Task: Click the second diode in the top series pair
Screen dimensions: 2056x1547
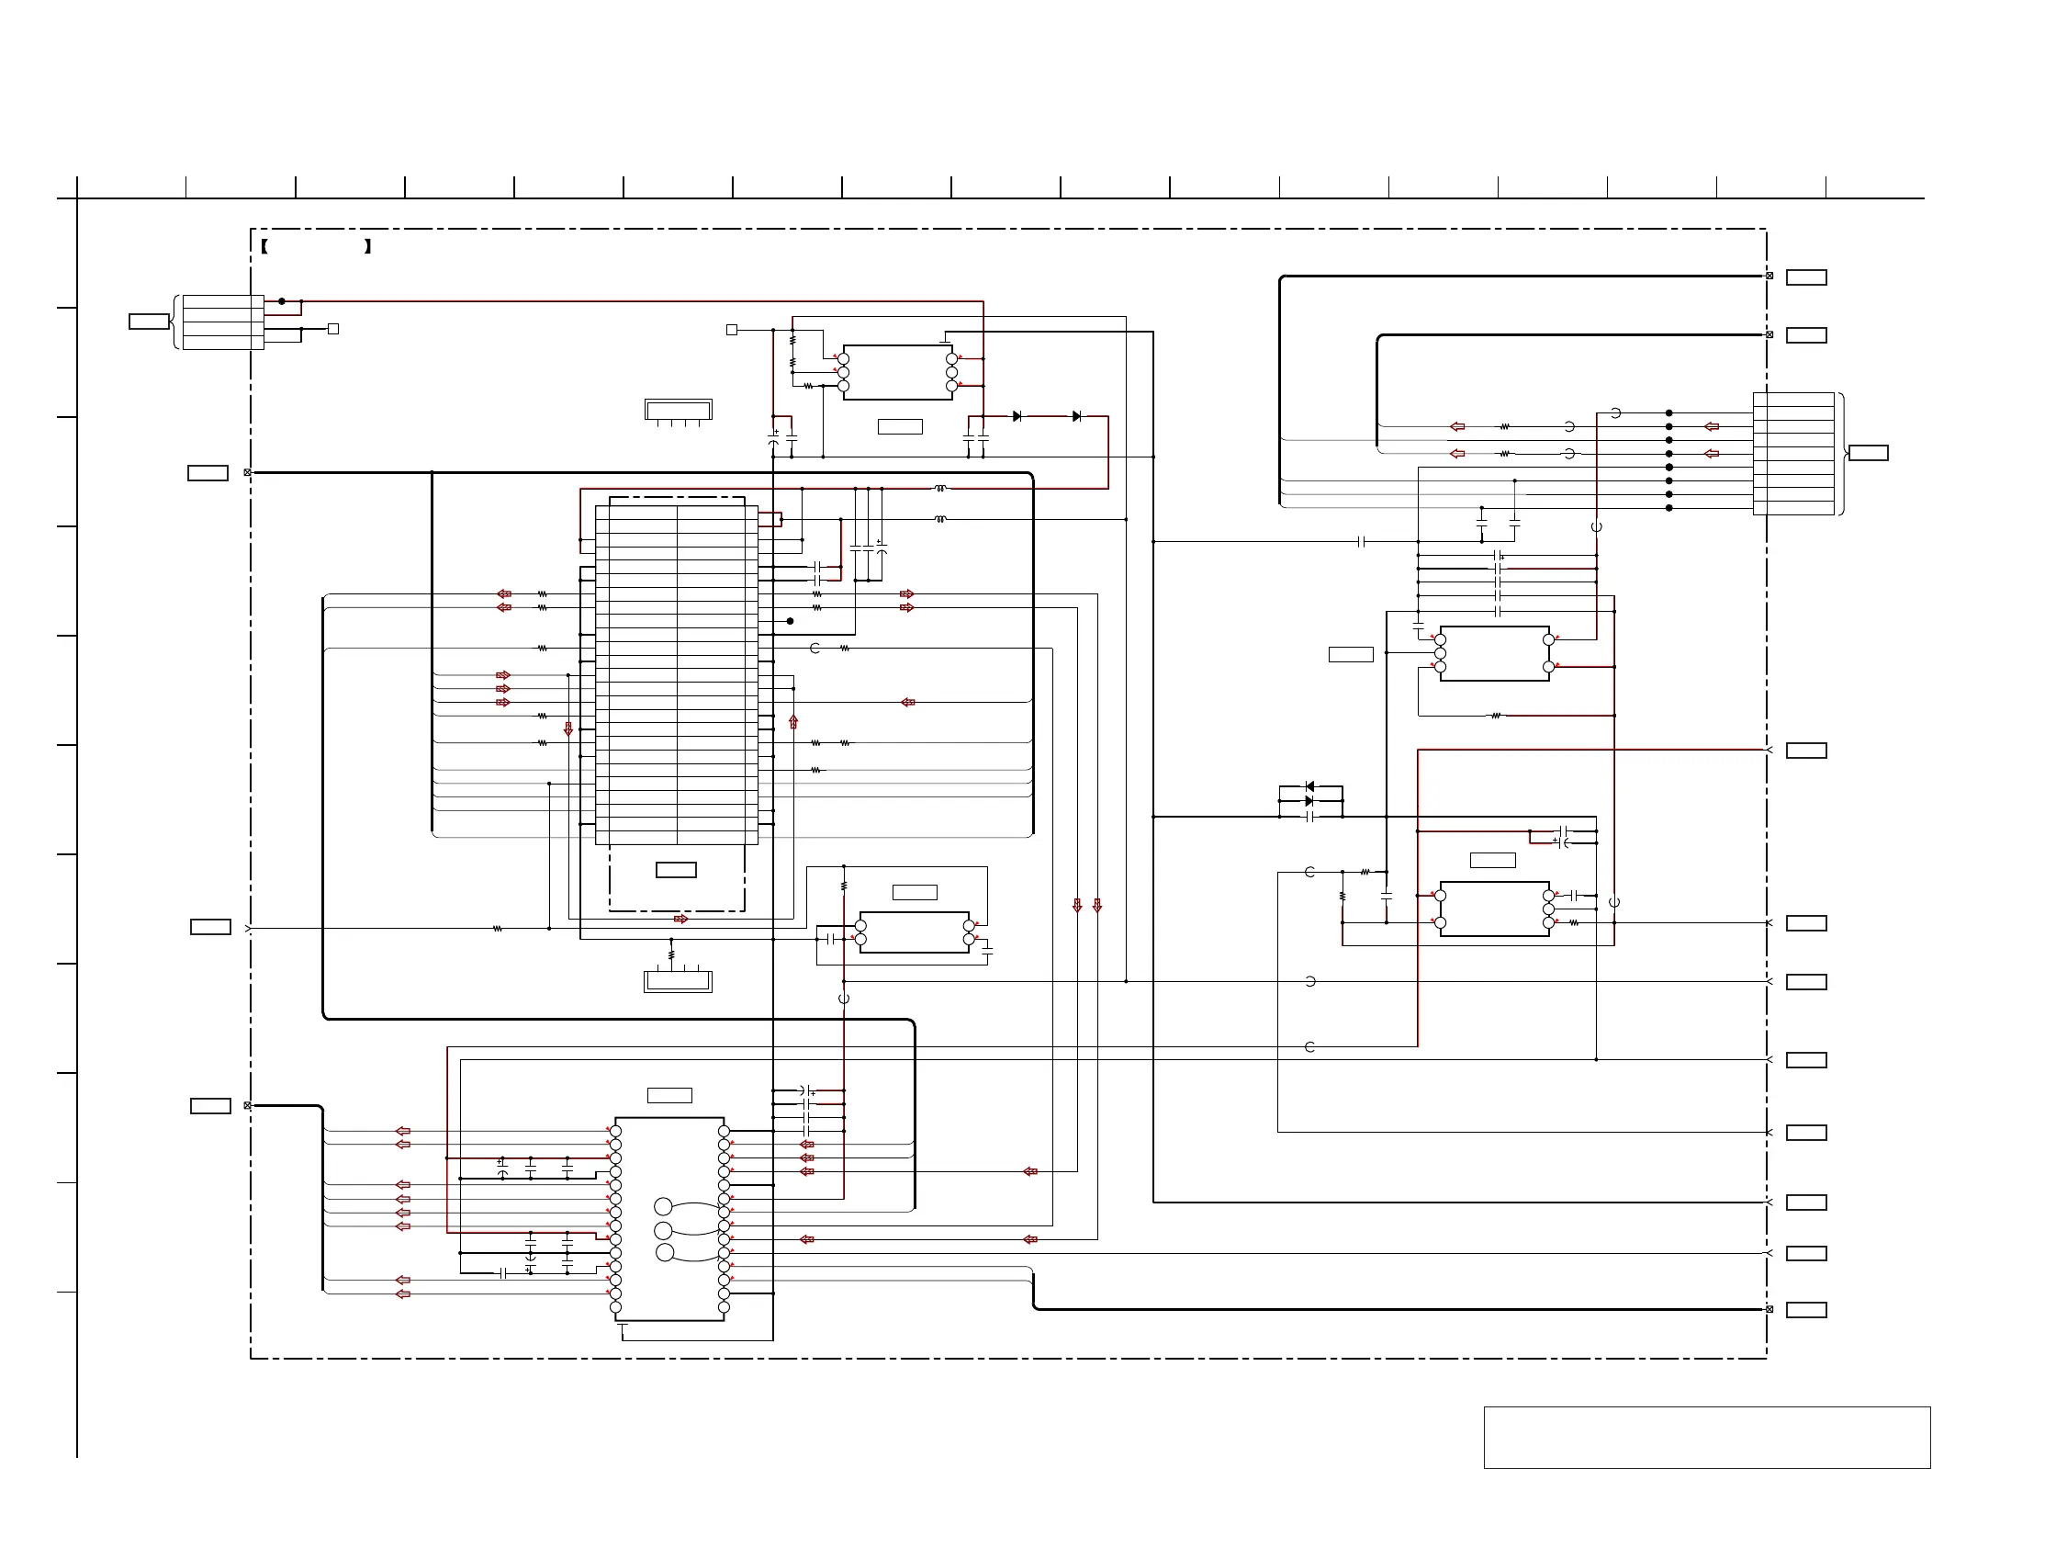Action: tap(1076, 416)
